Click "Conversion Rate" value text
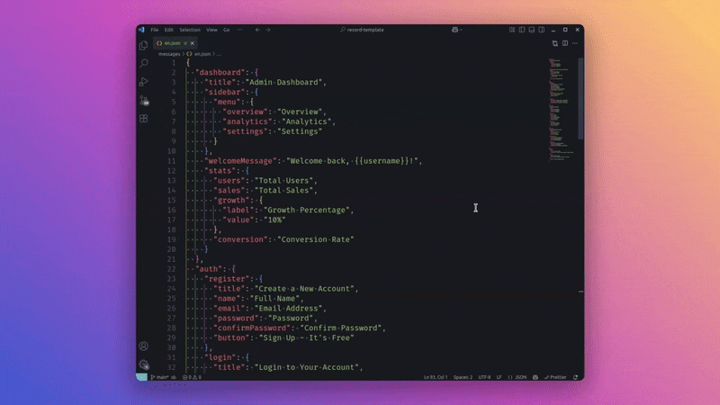 [x=316, y=239]
